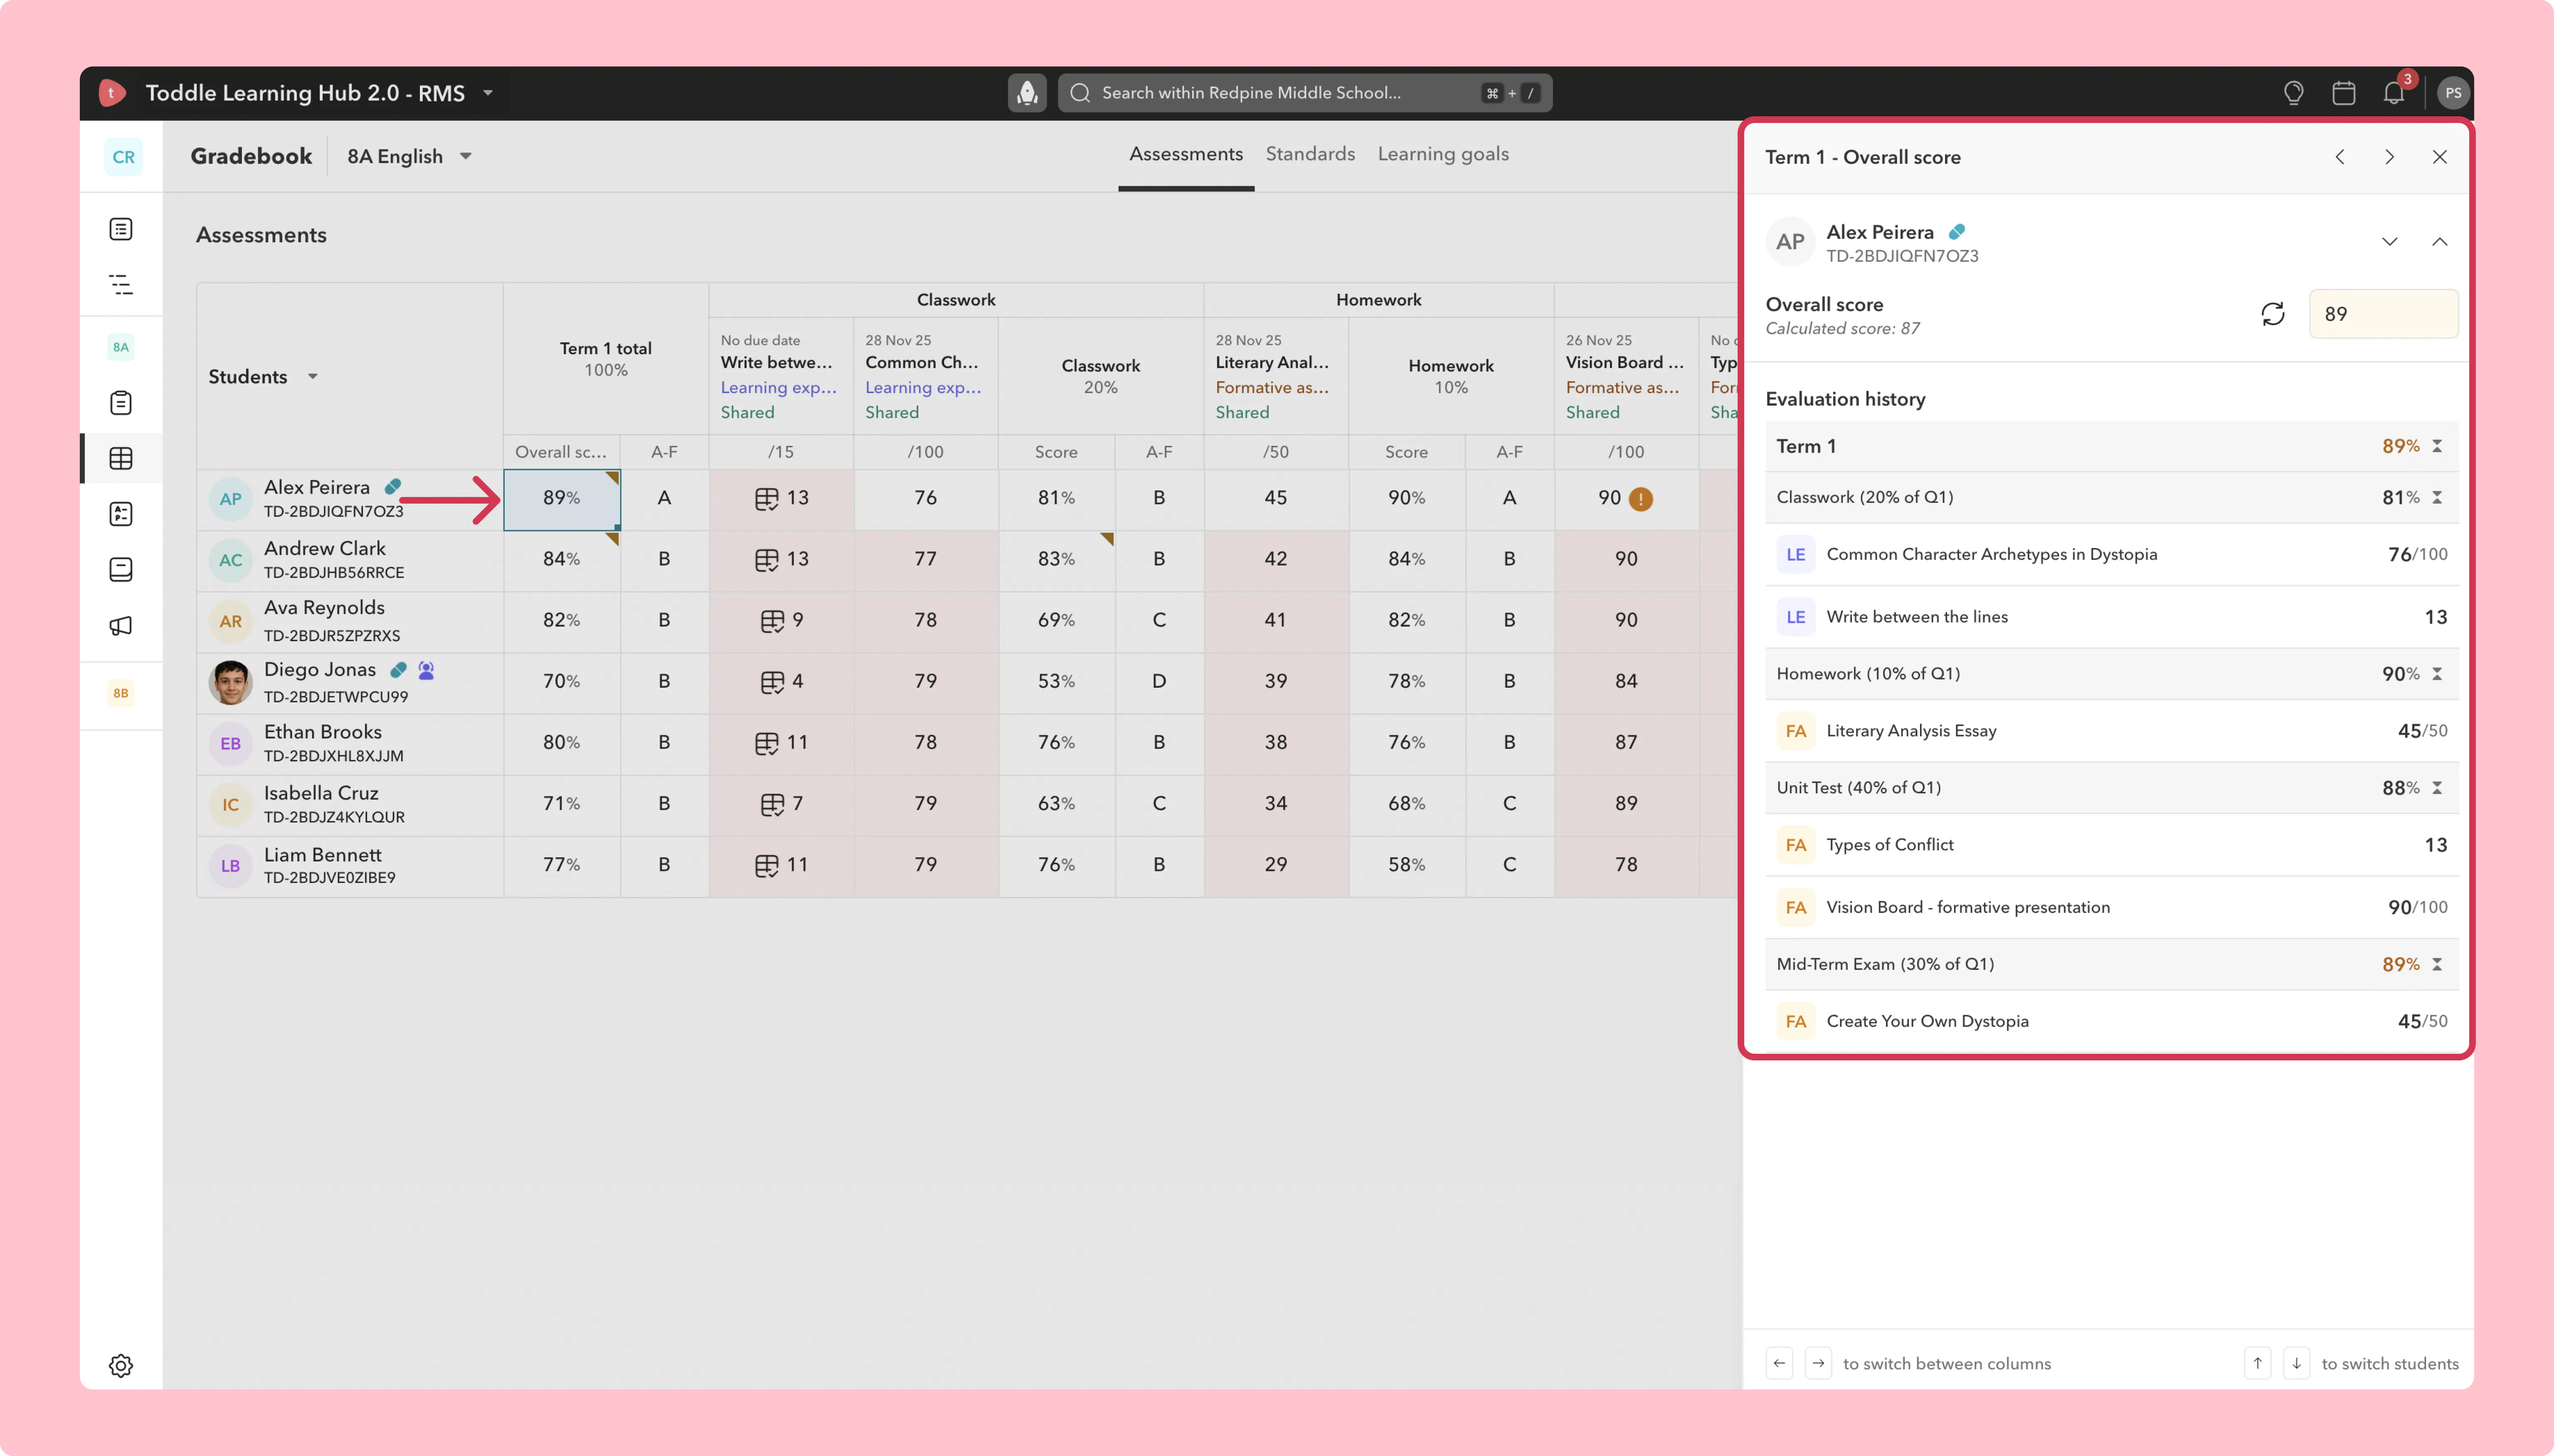The height and width of the screenshot is (1456, 2554).
Task: Click the right arrow key hint for switching columns
Action: 1818,1363
